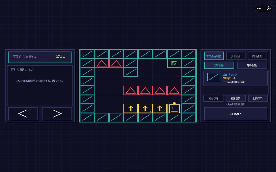Click the red spike block under the goal flag

pos(174,90)
